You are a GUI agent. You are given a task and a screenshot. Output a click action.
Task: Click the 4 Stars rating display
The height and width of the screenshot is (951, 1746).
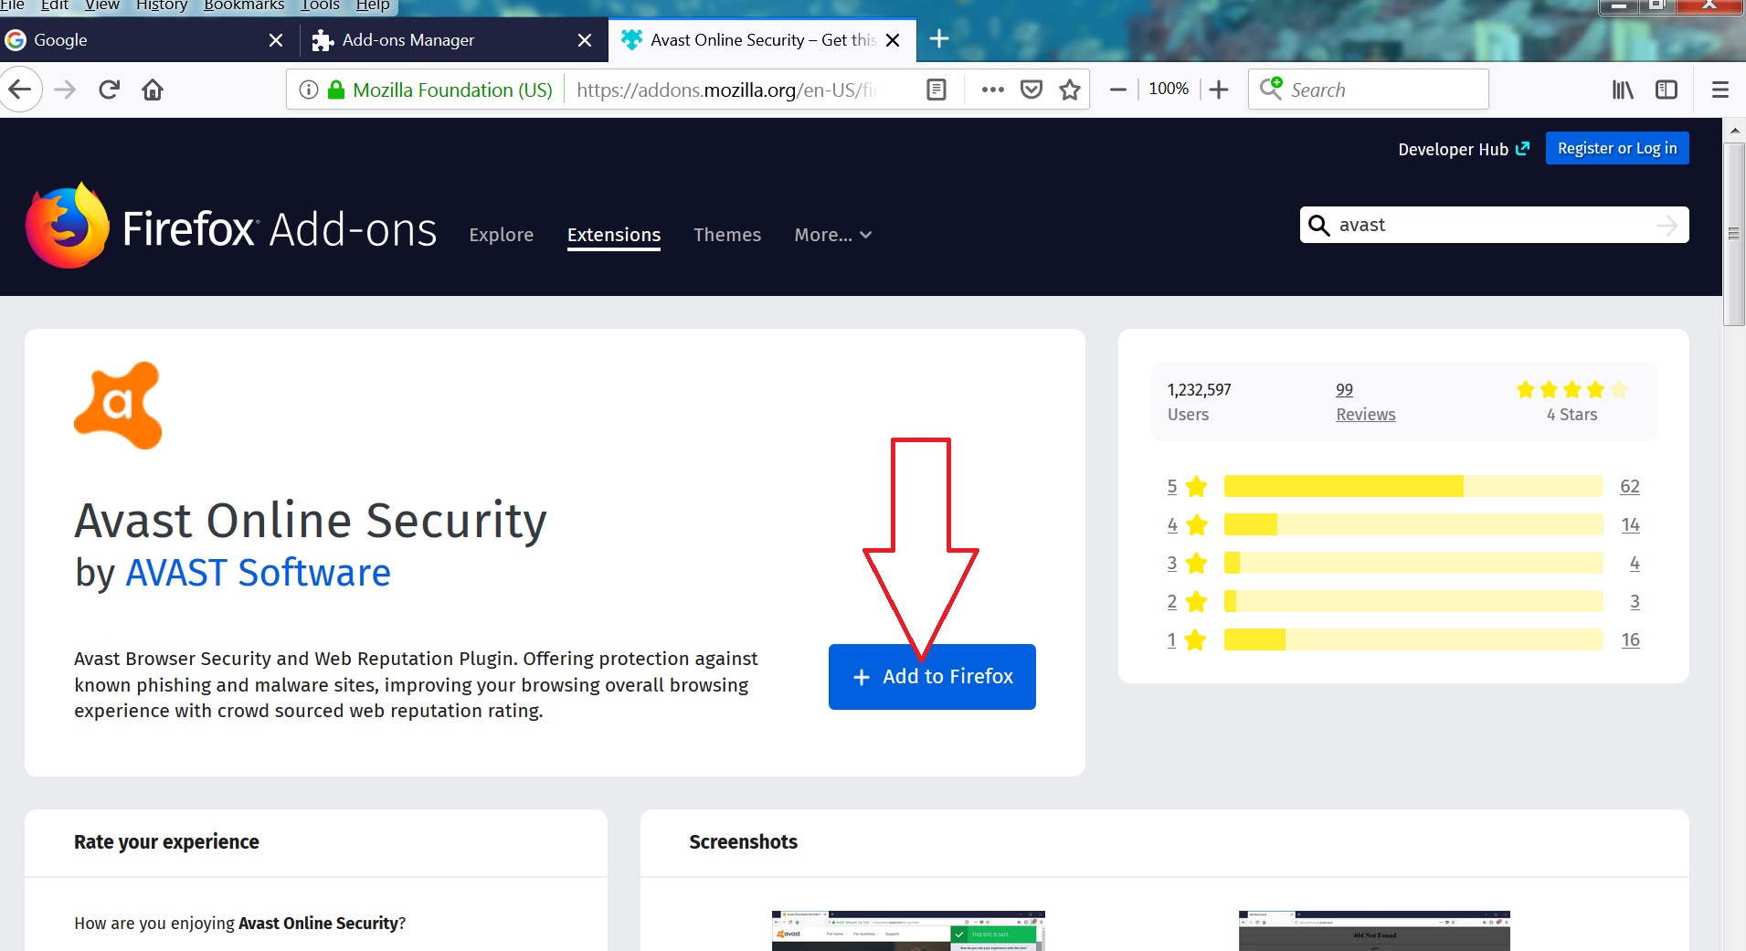tap(1571, 402)
